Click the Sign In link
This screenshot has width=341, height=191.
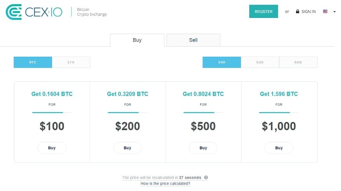[x=308, y=12]
